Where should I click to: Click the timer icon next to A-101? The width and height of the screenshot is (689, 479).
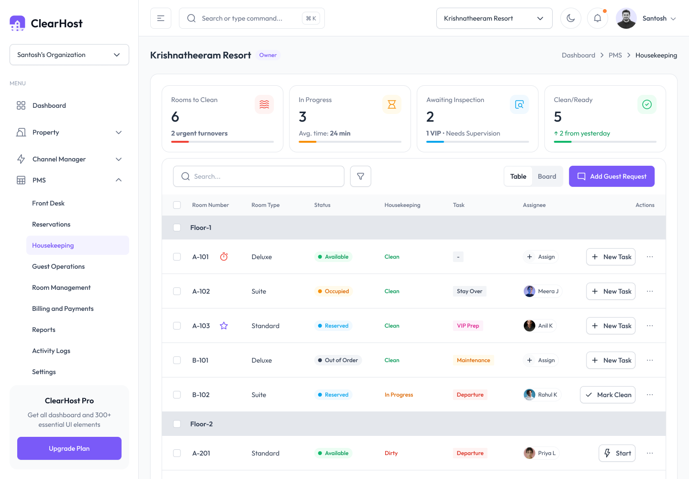(x=223, y=257)
